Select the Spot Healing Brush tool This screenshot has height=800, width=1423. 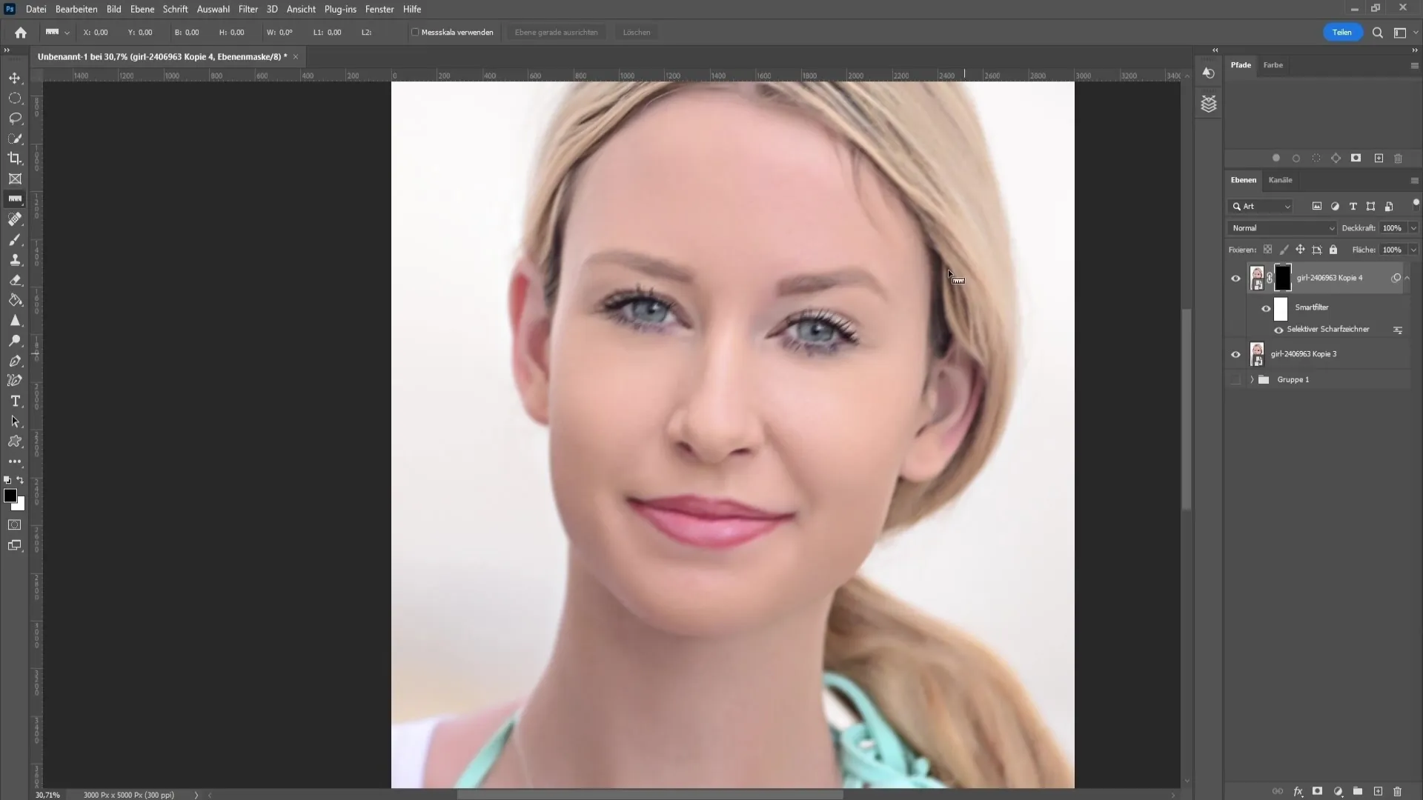15,219
